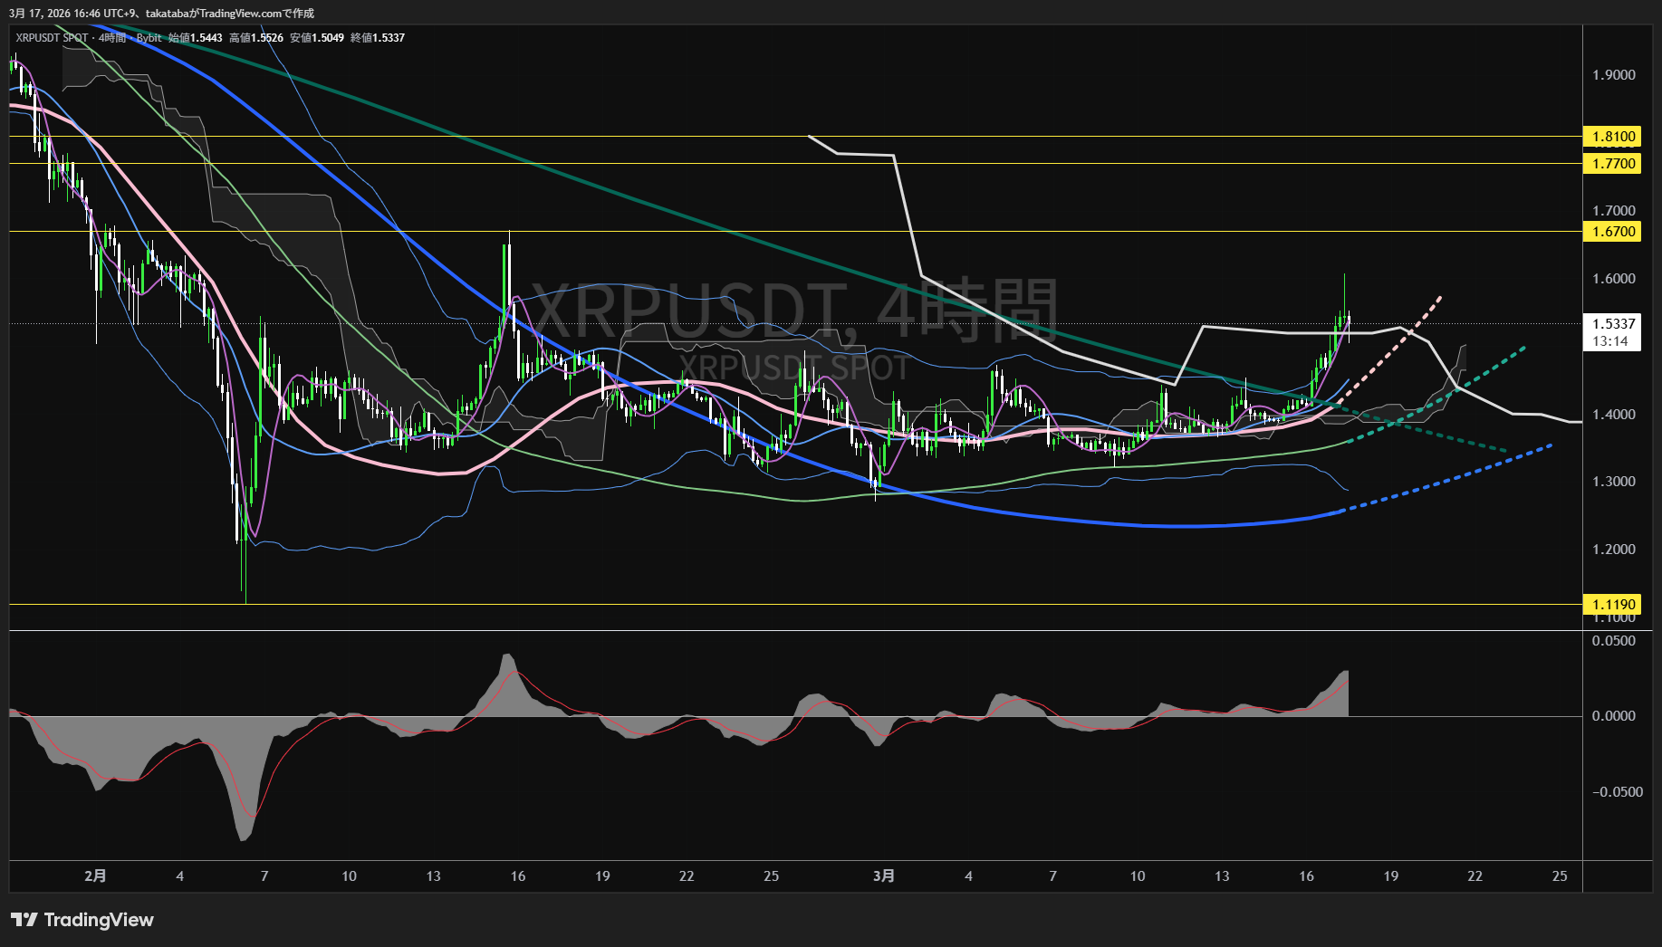Click the XRPUSDT SPOT symbol legend
Viewport: 1662px width, 947px height.
tap(52, 38)
